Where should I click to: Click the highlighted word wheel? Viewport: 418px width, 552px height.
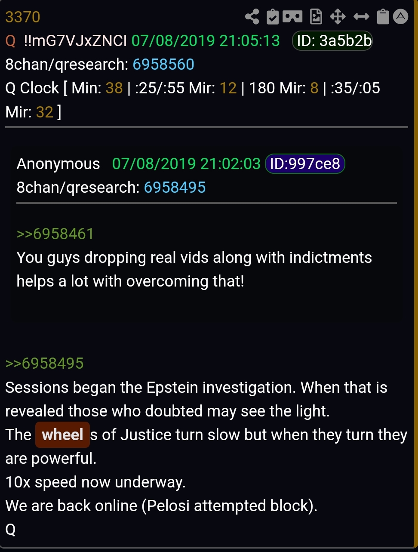(x=62, y=435)
